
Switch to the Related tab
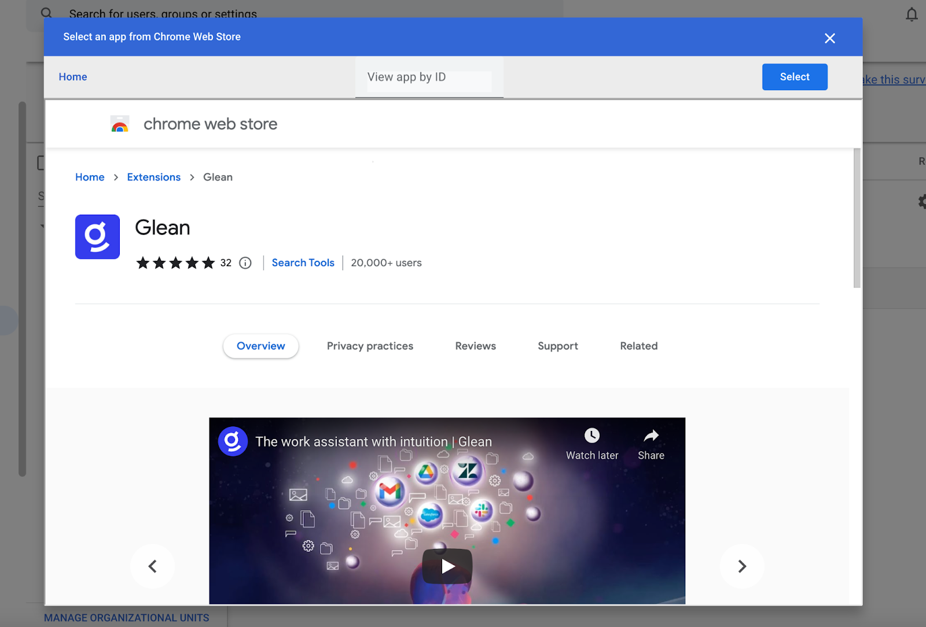tap(639, 346)
